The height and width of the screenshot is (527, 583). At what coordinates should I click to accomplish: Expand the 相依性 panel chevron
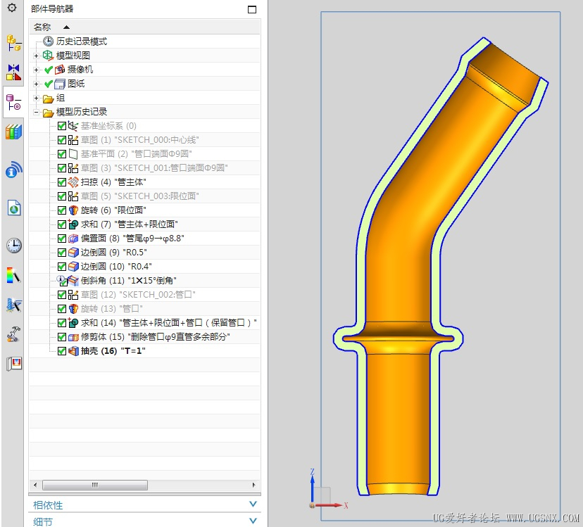coord(253,504)
